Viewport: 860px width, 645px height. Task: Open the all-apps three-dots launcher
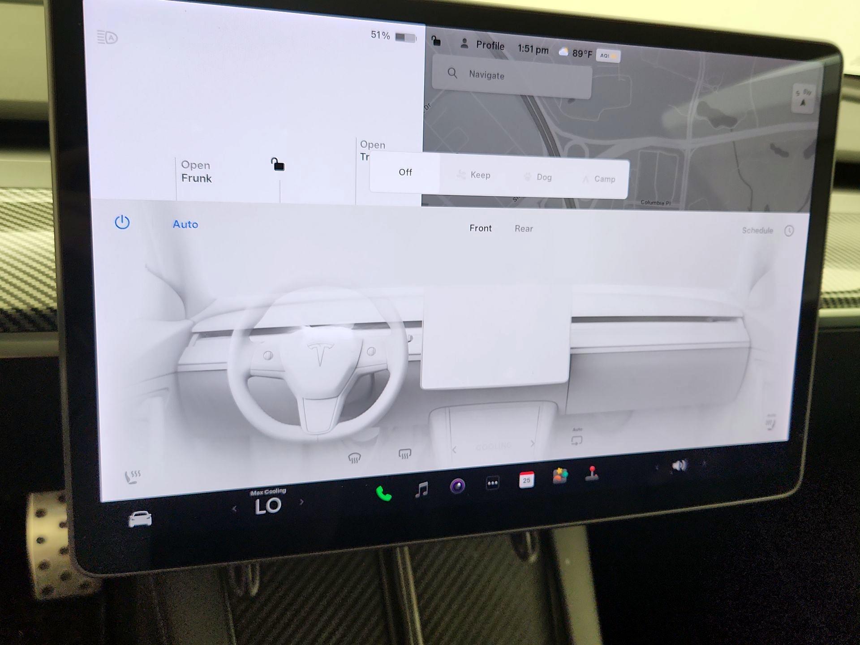(x=493, y=483)
